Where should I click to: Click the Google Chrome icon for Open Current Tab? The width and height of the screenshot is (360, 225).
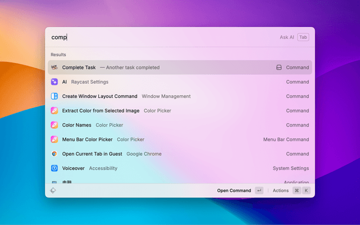(55, 154)
